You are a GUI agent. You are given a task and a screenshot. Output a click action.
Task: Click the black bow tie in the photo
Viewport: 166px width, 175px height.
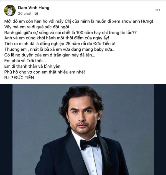click(x=89, y=143)
